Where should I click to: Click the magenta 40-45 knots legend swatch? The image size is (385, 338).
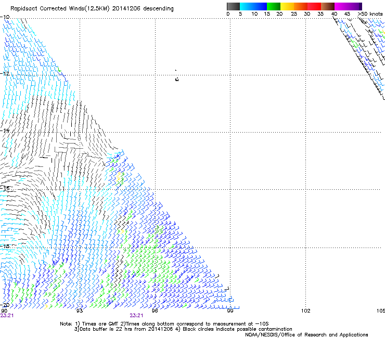341,6
